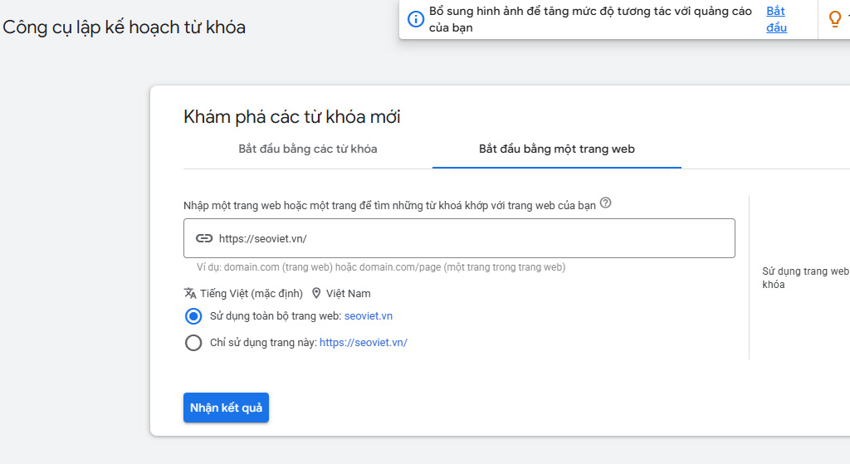Click the orange lightbulb icon
The height and width of the screenshot is (464, 850).
coord(835,19)
